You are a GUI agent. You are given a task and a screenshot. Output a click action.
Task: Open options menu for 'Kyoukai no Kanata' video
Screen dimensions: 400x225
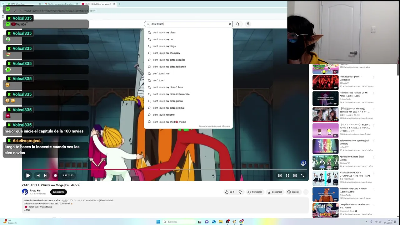click(374, 157)
